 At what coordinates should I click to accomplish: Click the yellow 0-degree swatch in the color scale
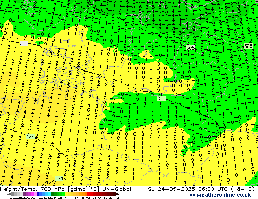click(x=66, y=194)
